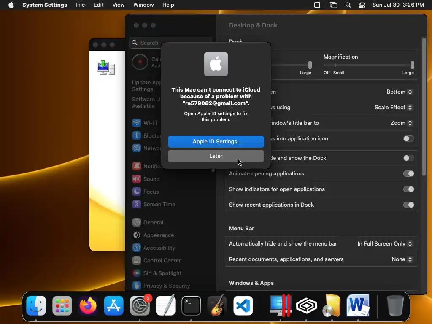Launch Terminal from the Dock
The width and height of the screenshot is (432, 324).
[x=191, y=305]
